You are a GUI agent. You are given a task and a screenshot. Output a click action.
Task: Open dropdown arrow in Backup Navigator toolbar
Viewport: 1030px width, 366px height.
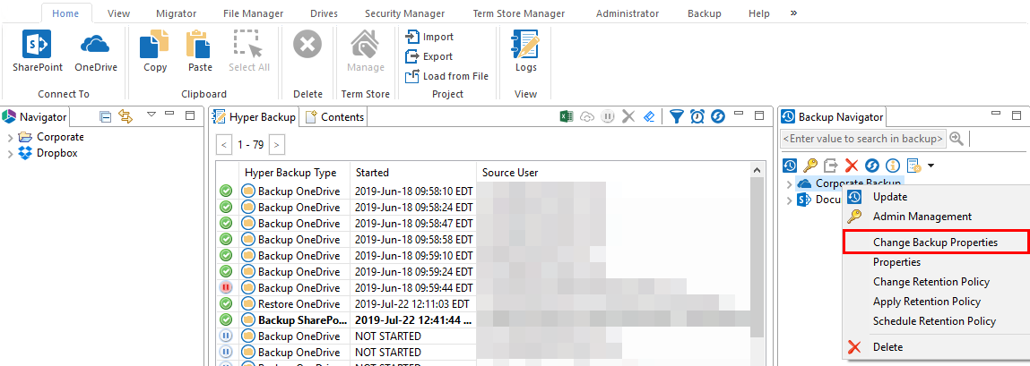click(931, 166)
